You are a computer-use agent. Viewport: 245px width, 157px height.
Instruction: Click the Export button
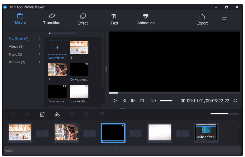click(202, 20)
